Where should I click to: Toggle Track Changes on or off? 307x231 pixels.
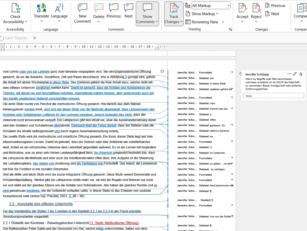pyautogui.click(x=174, y=14)
